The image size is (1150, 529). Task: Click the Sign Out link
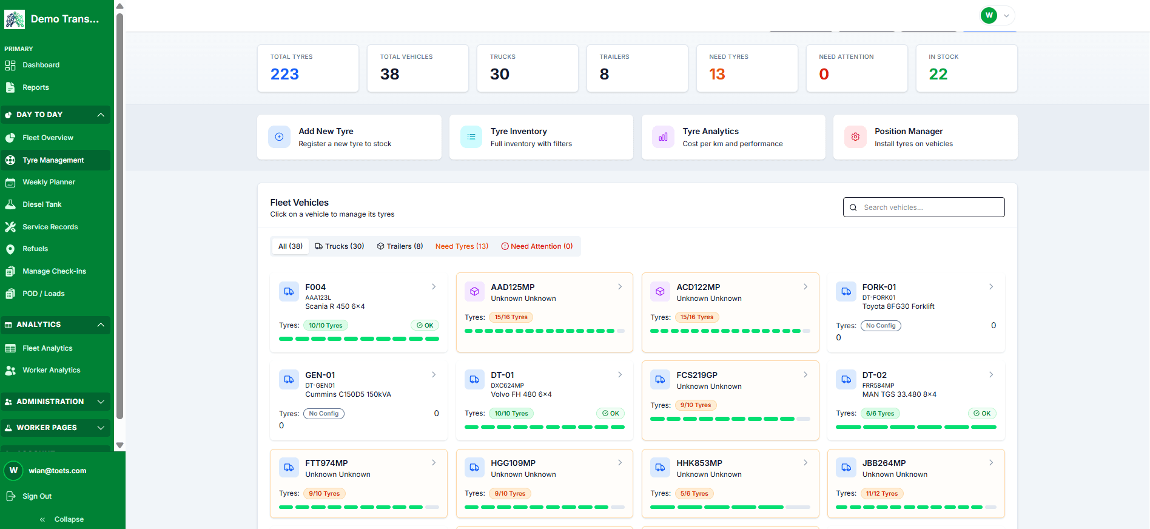(x=37, y=496)
